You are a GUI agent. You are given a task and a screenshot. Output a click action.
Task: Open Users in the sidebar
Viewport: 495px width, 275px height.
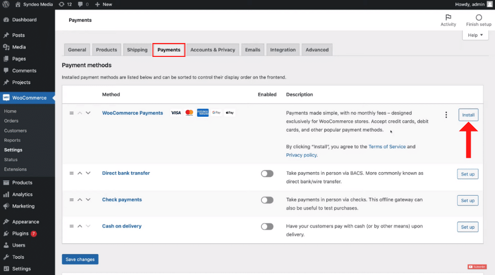click(x=19, y=245)
